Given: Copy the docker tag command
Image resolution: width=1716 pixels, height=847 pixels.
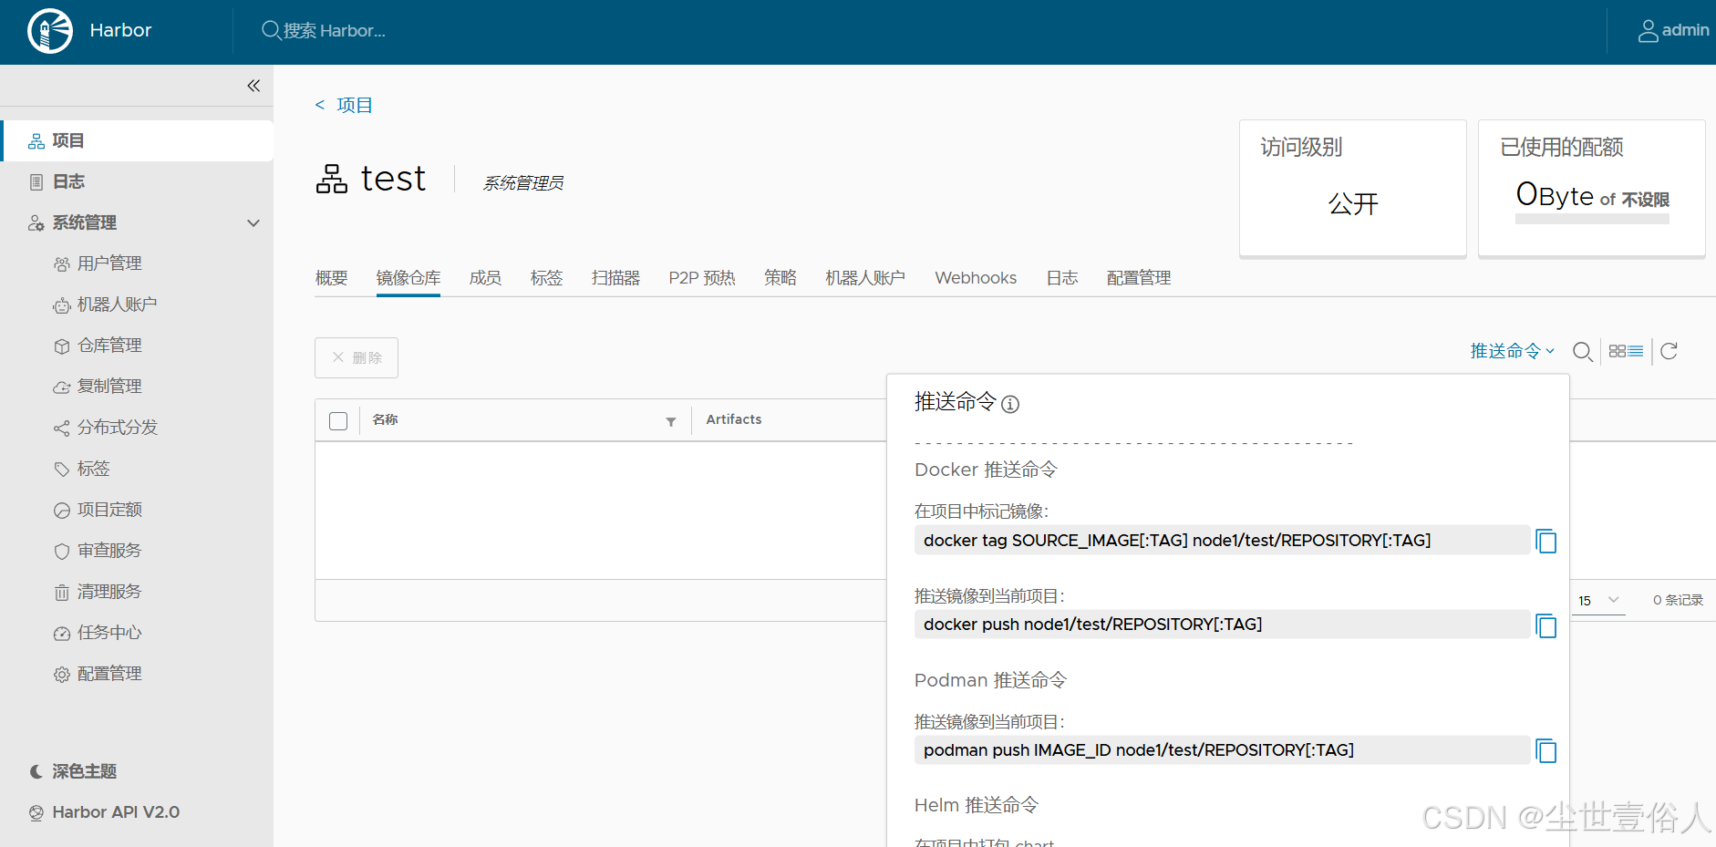Looking at the screenshot, I should (1546, 541).
